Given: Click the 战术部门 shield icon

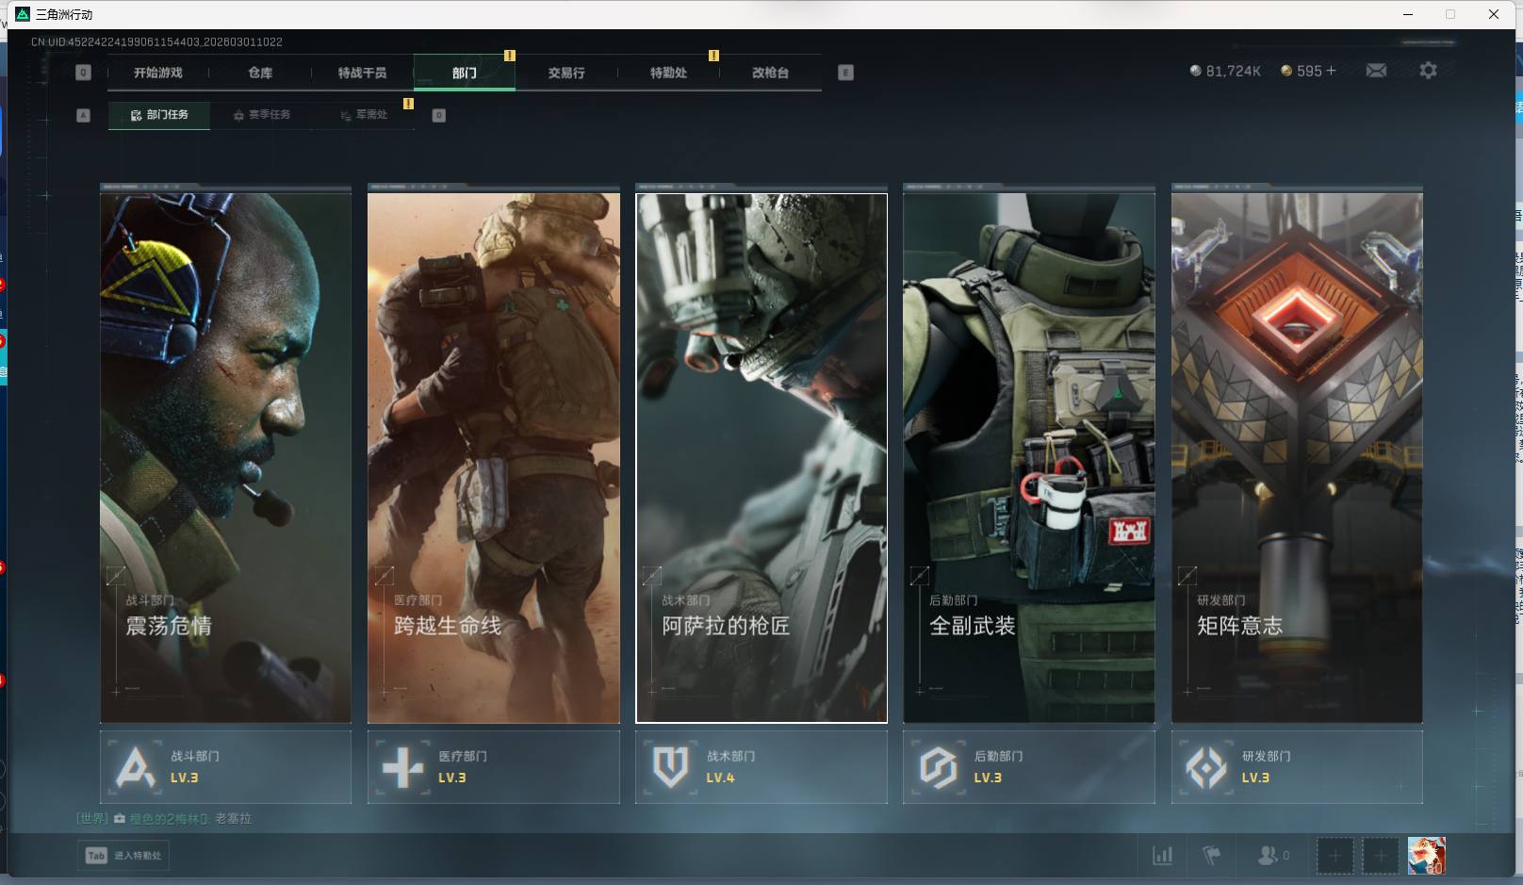Looking at the screenshot, I should click(670, 767).
